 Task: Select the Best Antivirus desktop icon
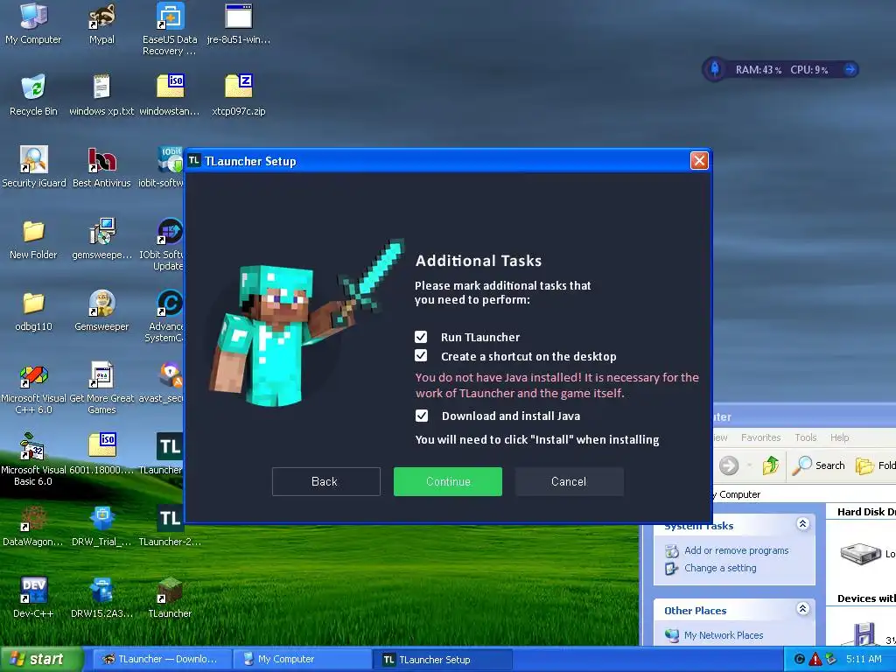click(x=101, y=167)
